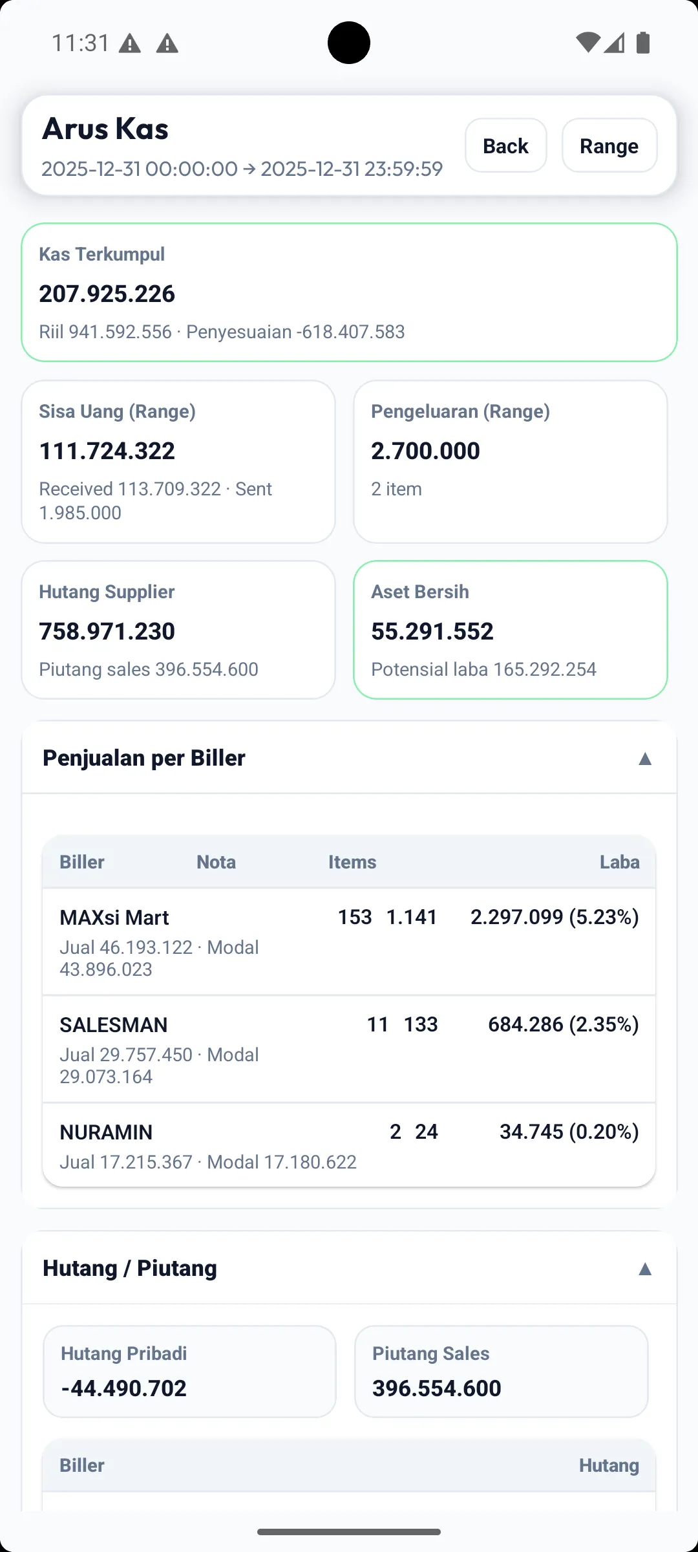Screen dimensions: 698x1552
Task: Tap the cellular signal icon
Action: (x=615, y=43)
